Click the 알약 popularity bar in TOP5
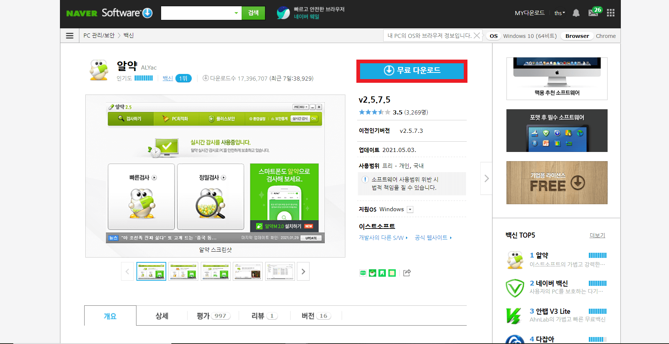Image resolution: width=669 pixels, height=344 pixels. pyautogui.click(x=598, y=255)
